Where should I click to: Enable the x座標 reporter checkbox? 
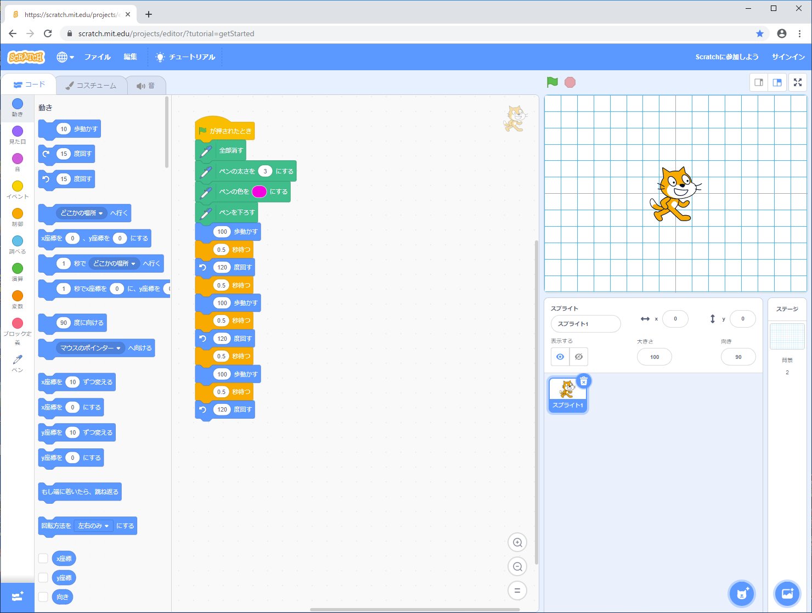[43, 559]
